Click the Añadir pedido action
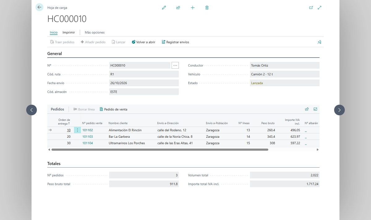371x220 pixels. point(93,42)
